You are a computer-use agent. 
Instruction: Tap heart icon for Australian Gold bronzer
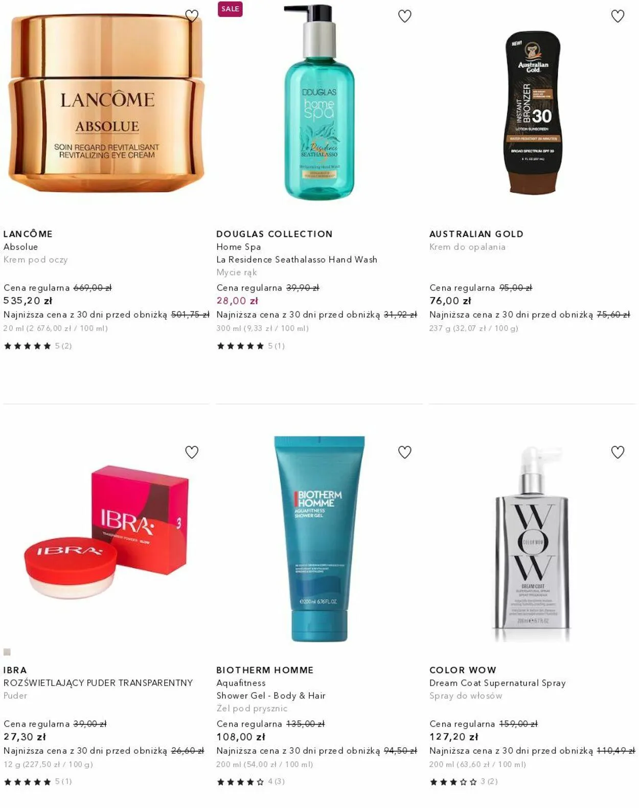click(618, 16)
